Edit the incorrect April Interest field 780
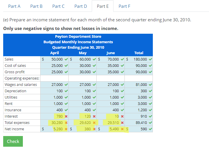This screenshot has height=149, width=209. pyautogui.click(x=54, y=116)
